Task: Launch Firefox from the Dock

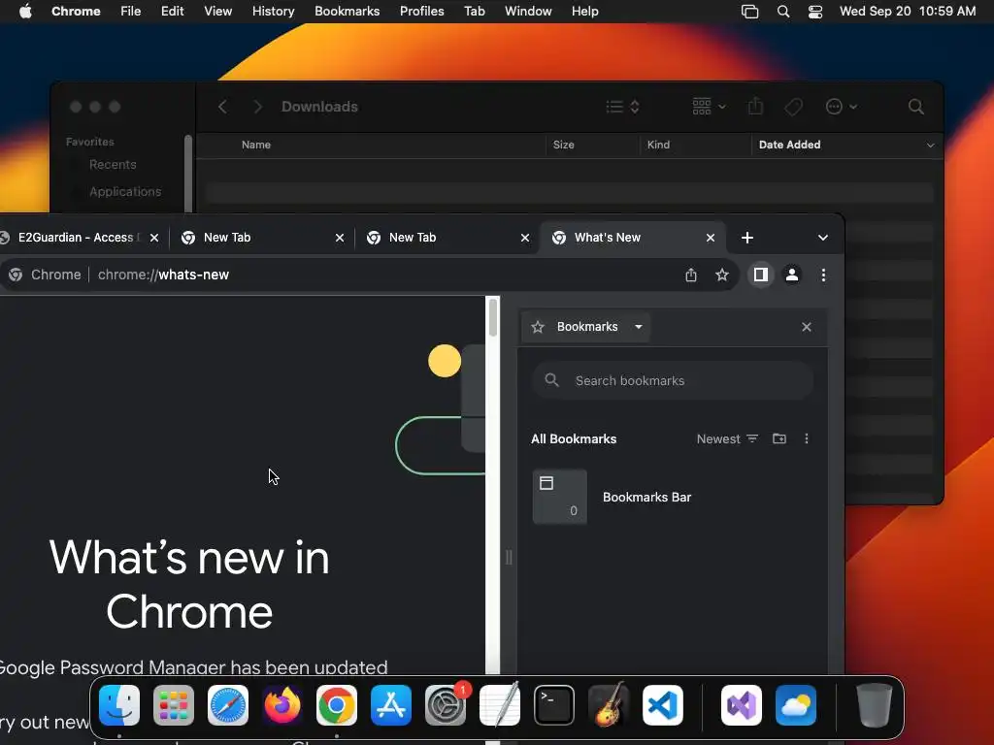Action: click(282, 705)
